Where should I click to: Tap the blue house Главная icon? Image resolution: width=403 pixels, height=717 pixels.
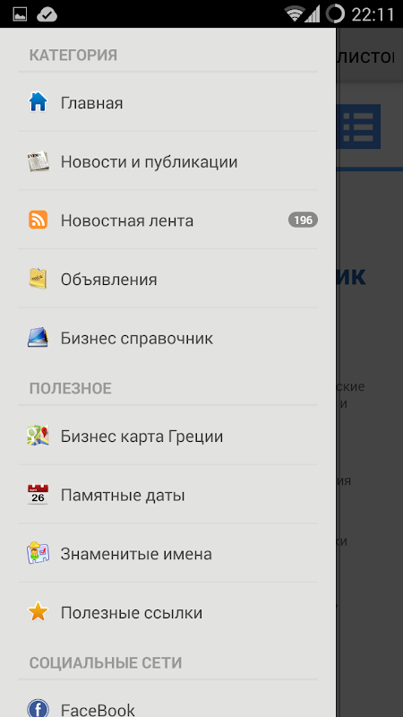coord(38,102)
